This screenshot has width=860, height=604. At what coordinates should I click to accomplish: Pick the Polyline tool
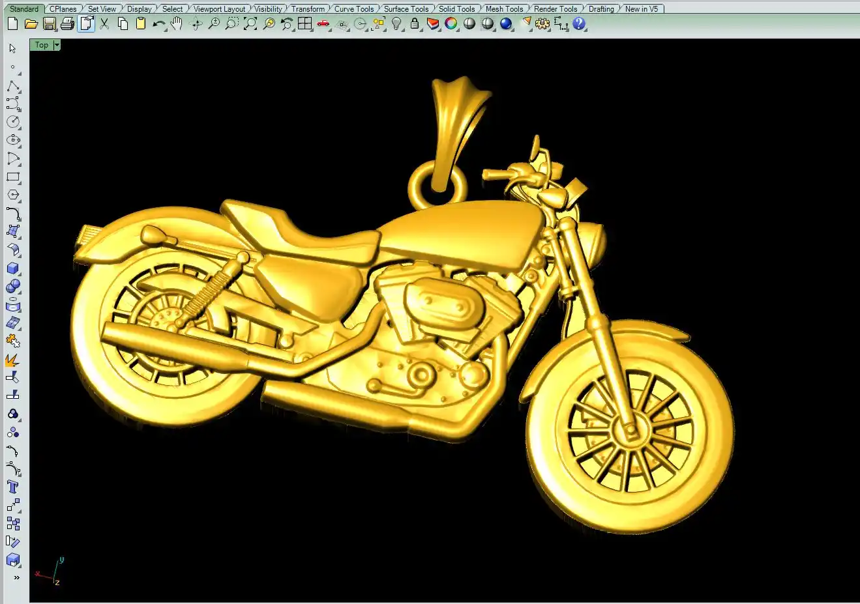pos(13,86)
